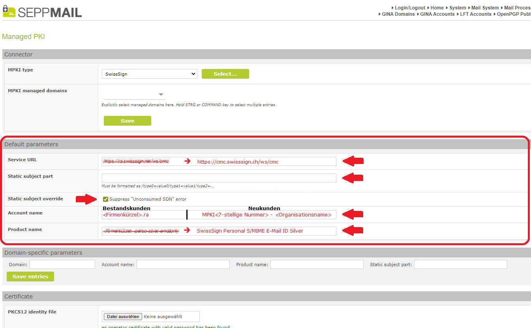The height and width of the screenshot is (328, 531).
Task: Click the MPKI type label
Action: (x=21, y=70)
